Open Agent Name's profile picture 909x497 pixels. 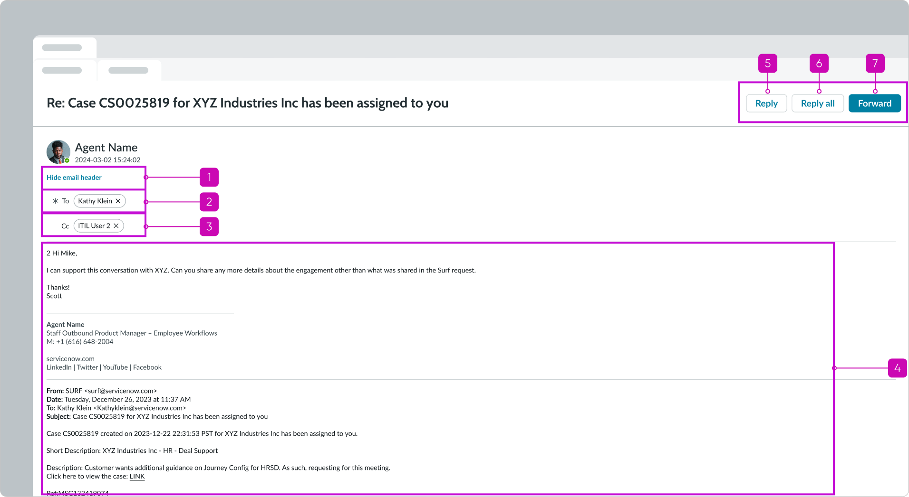pos(58,151)
